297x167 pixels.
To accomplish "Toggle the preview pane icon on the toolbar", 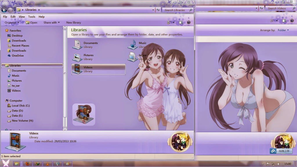I will click(181, 22).
